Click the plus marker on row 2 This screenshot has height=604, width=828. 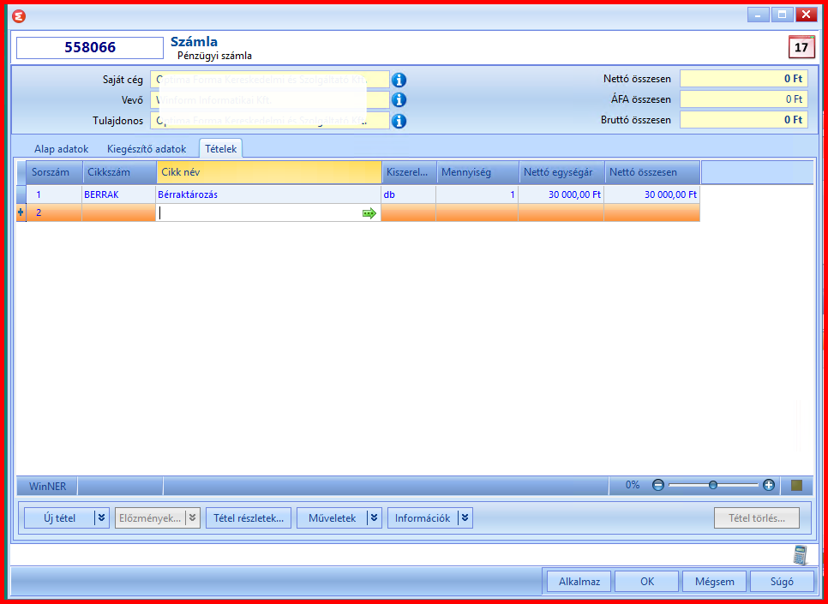21,212
